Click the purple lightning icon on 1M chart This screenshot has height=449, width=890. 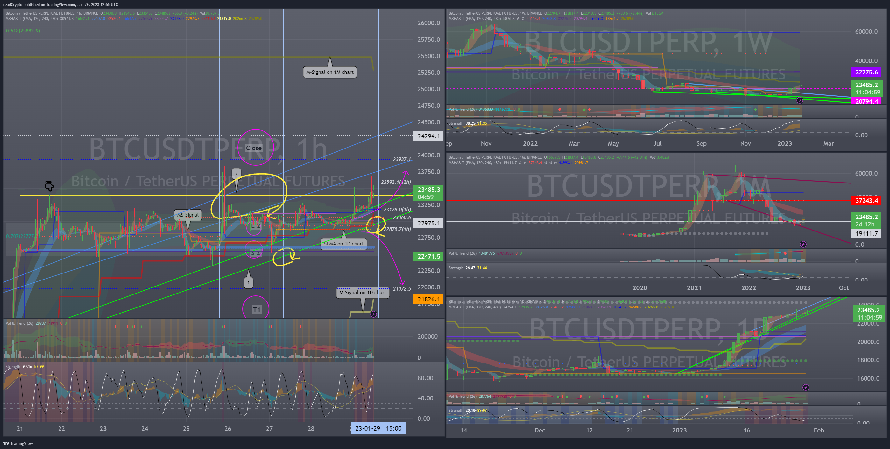coord(803,244)
